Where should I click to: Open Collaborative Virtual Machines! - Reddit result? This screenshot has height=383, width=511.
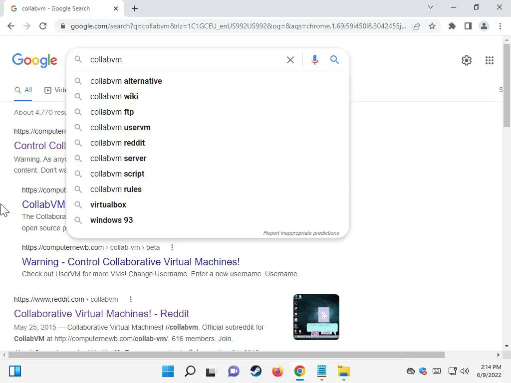coord(101,314)
